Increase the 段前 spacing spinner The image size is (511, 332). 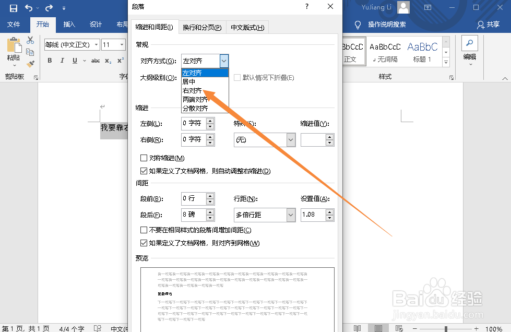pyautogui.click(x=210, y=196)
